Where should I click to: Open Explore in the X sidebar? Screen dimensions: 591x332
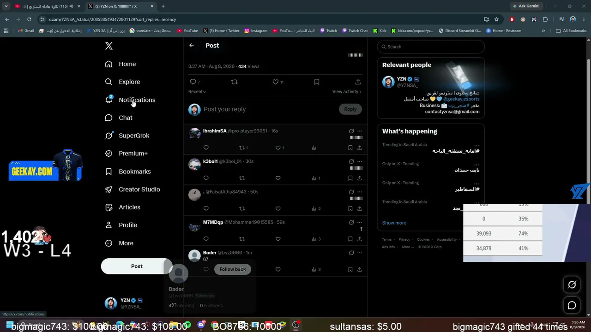(122, 82)
